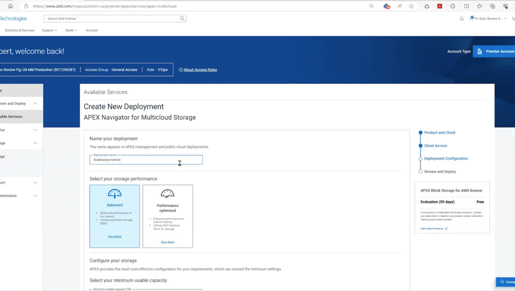Expand the sidebar section ending in 'tor'
This screenshot has width=515, height=291.
click(35, 130)
